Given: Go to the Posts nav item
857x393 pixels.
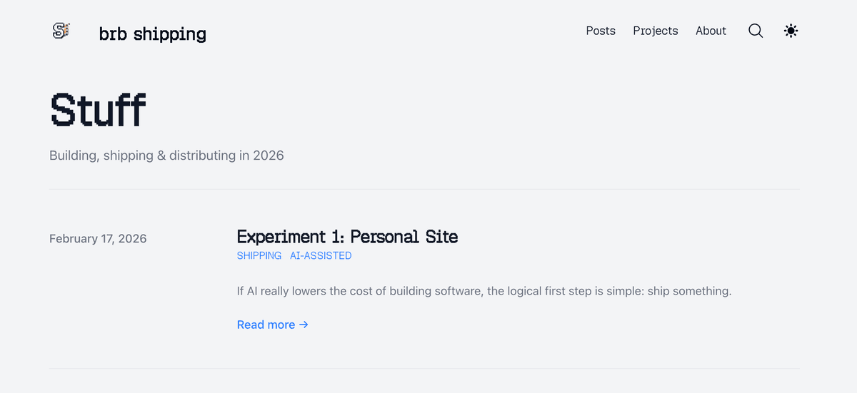Looking at the screenshot, I should pos(600,31).
